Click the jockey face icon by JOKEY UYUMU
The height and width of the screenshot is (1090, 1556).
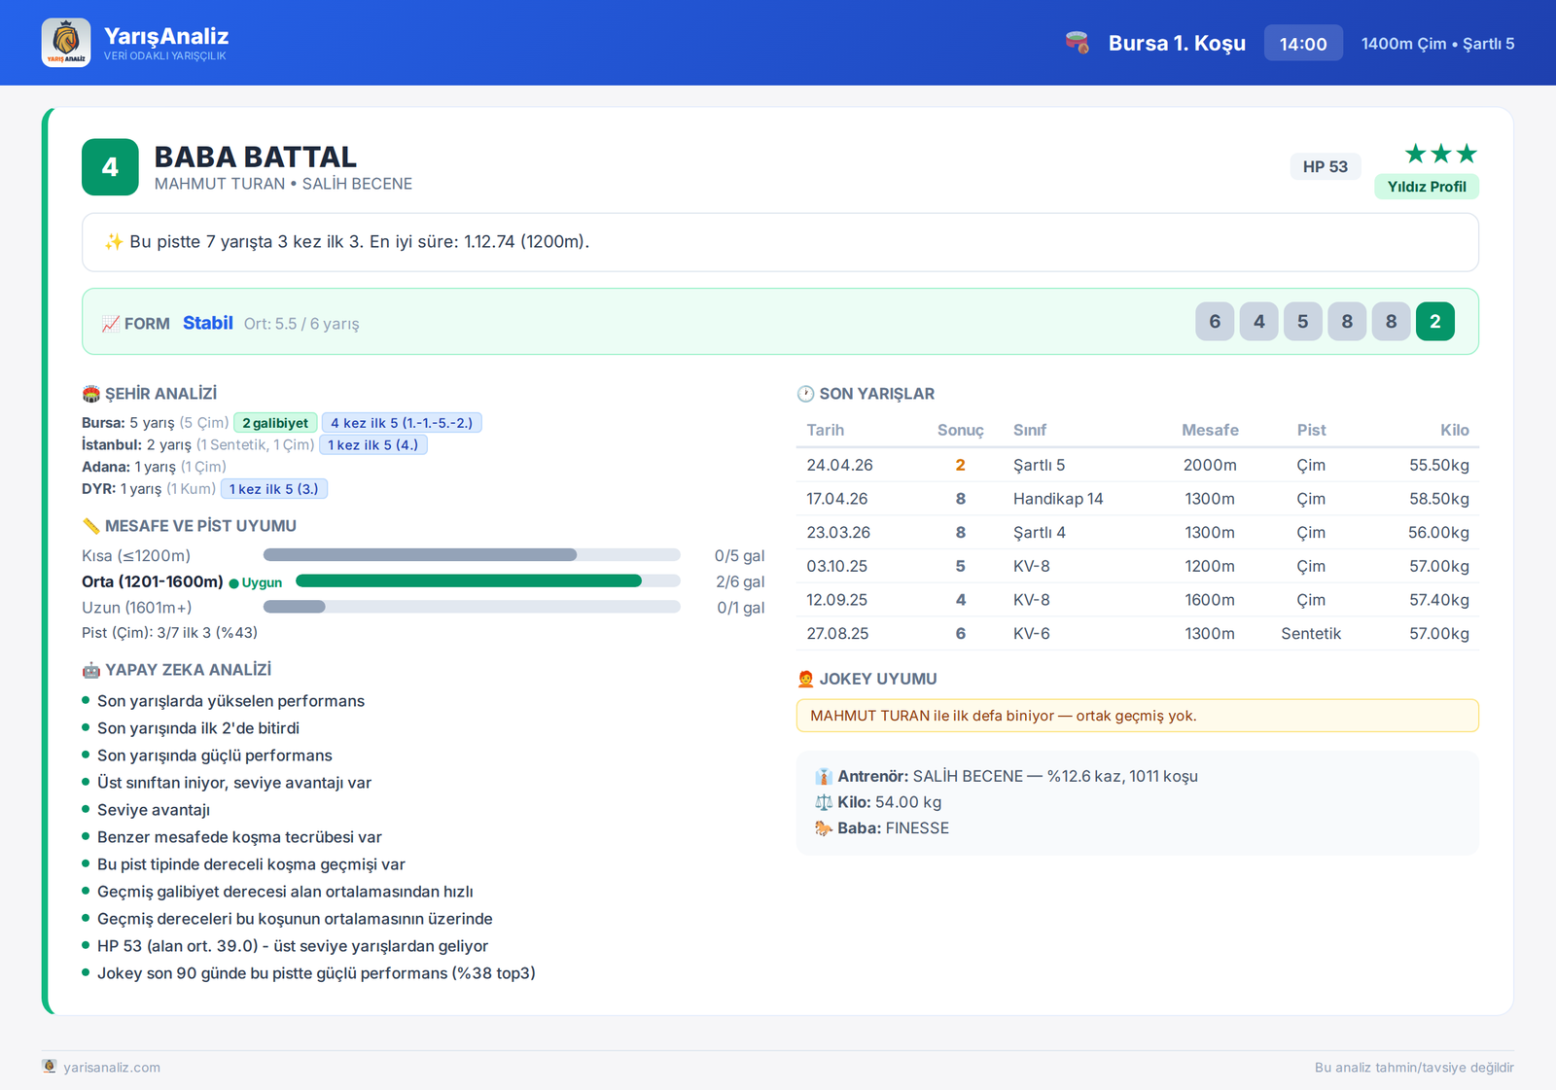(805, 679)
